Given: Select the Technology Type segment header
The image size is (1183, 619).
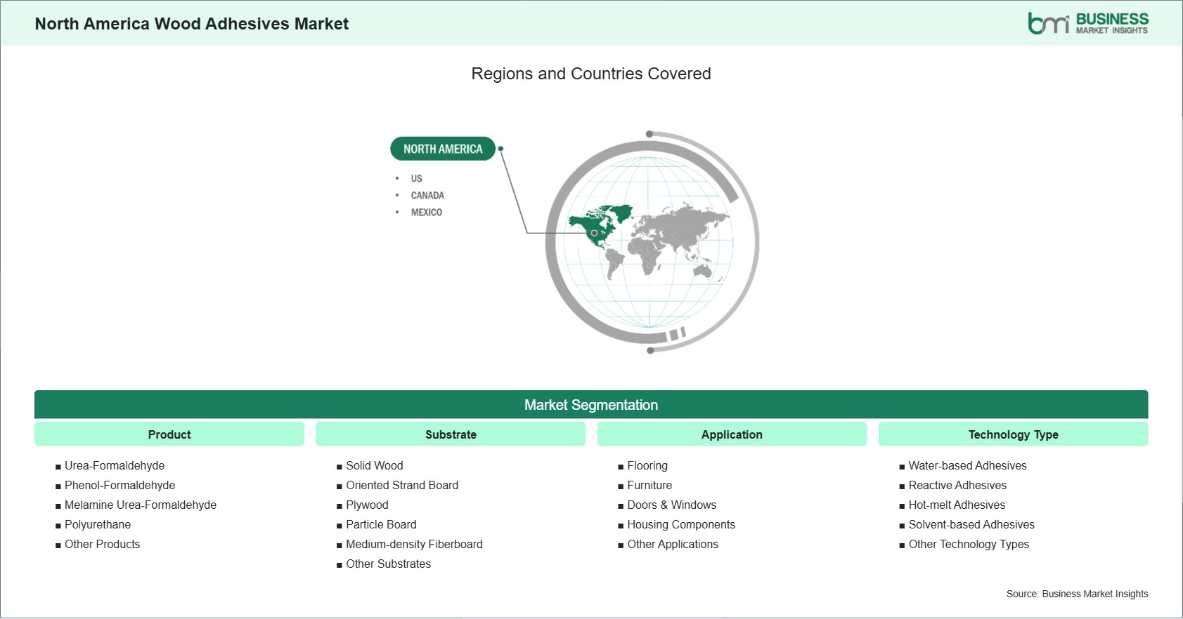Looking at the screenshot, I should (1013, 434).
